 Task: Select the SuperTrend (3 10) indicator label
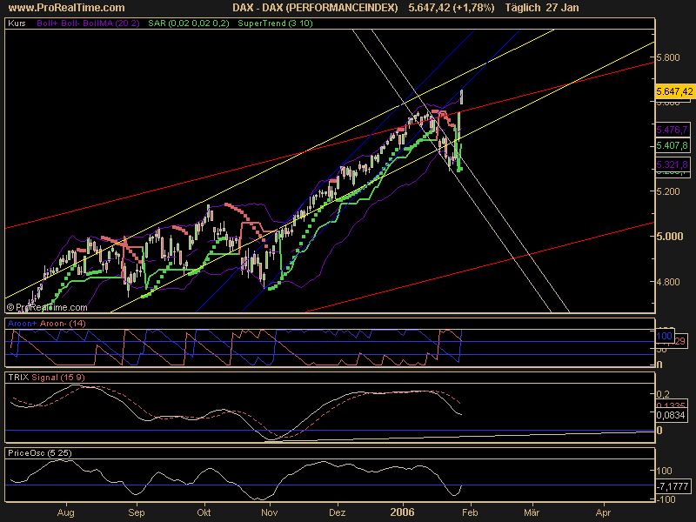(275, 23)
